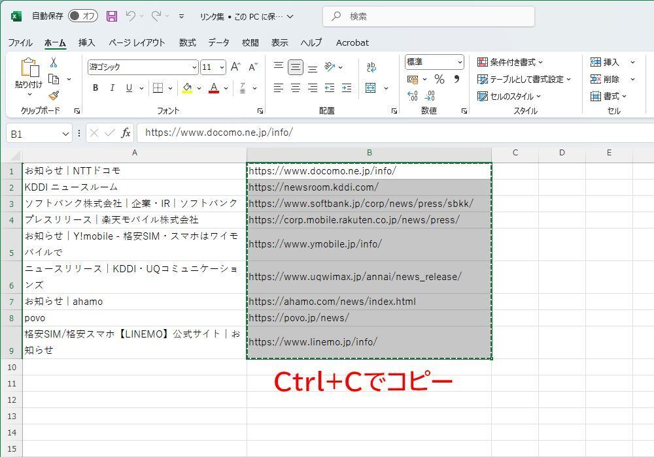Click the Copy icon in clipboard group
654x457 pixels.
click(54, 79)
